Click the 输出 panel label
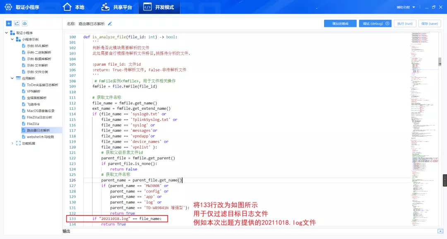Image resolution: width=447 pixels, height=239 pixels. pyautogui.click(x=66, y=231)
